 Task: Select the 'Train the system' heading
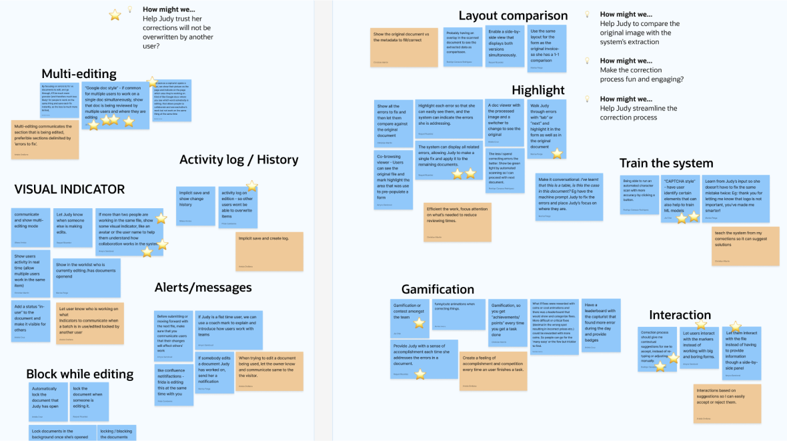coord(666,163)
